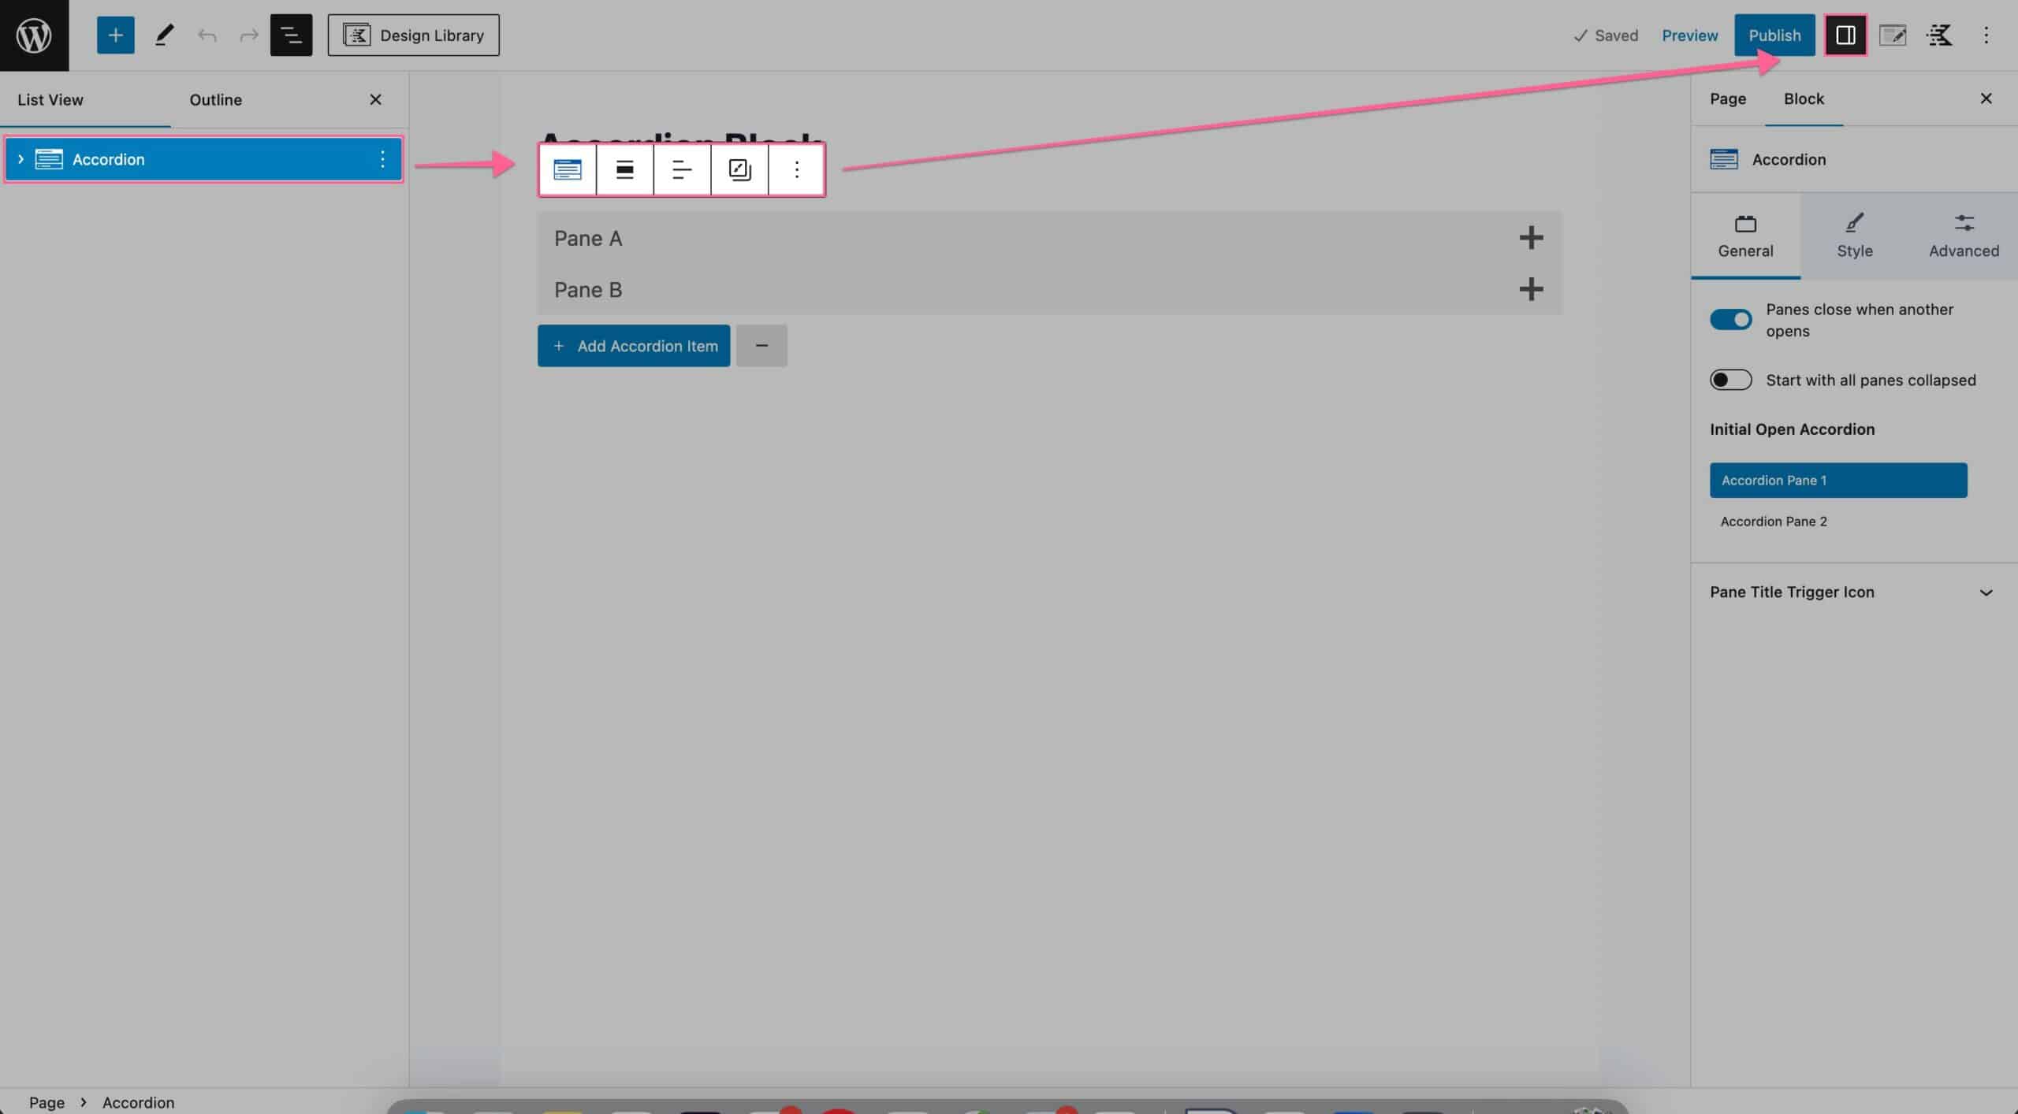Screen dimensions: 2018x1114
Task: Switch to the Style tab
Action: tap(1855, 233)
